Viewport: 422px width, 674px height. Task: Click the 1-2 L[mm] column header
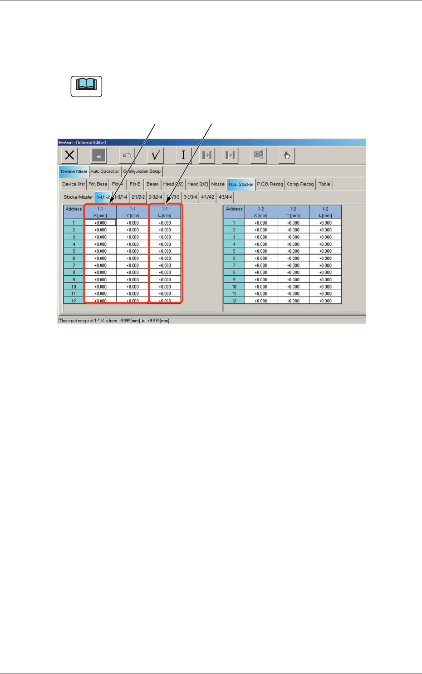coord(325,212)
